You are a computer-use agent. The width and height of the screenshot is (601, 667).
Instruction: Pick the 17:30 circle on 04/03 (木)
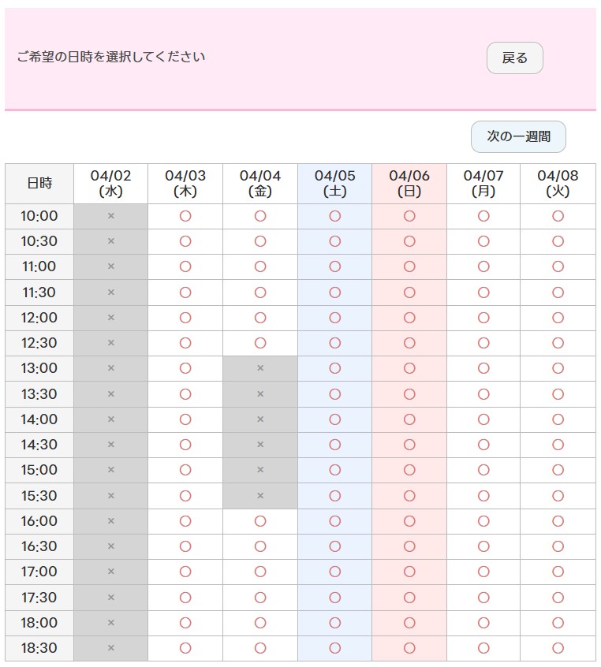pos(185,598)
